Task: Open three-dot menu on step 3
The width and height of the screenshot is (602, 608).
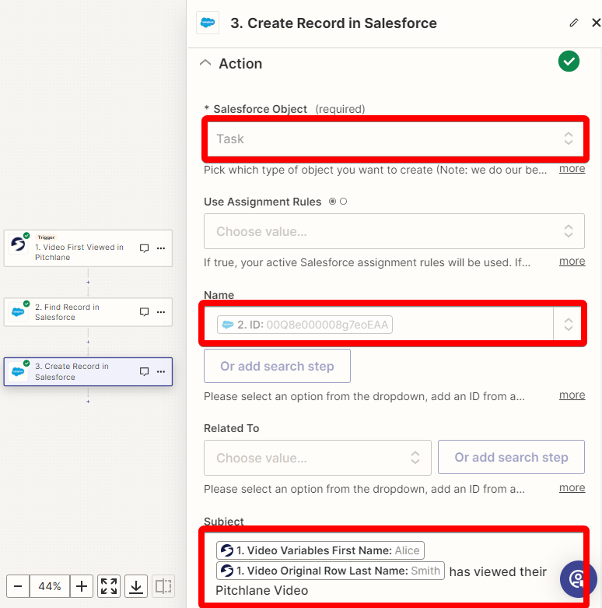Action: click(x=161, y=371)
